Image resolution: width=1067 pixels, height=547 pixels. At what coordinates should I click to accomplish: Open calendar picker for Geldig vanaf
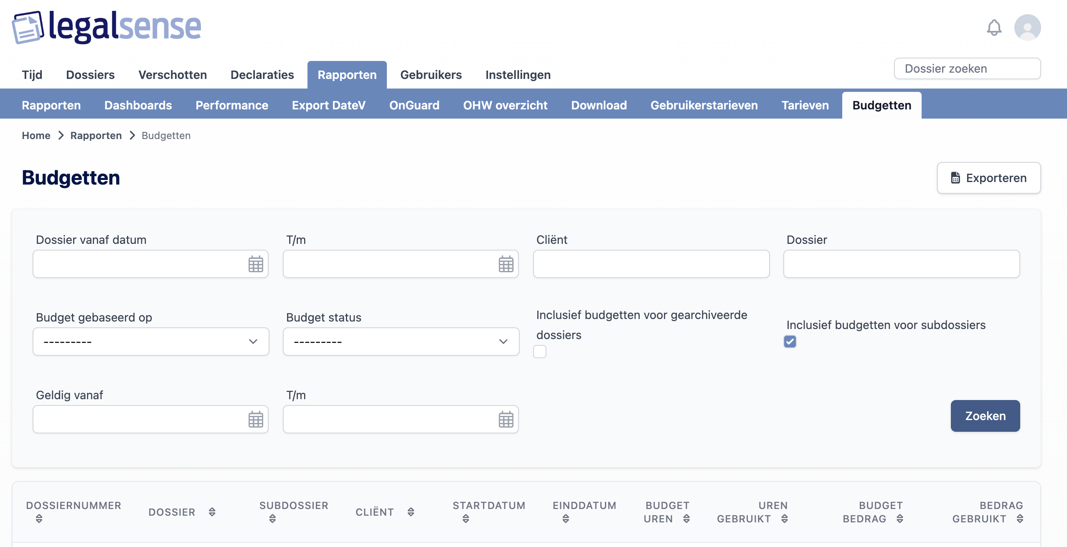coord(256,419)
